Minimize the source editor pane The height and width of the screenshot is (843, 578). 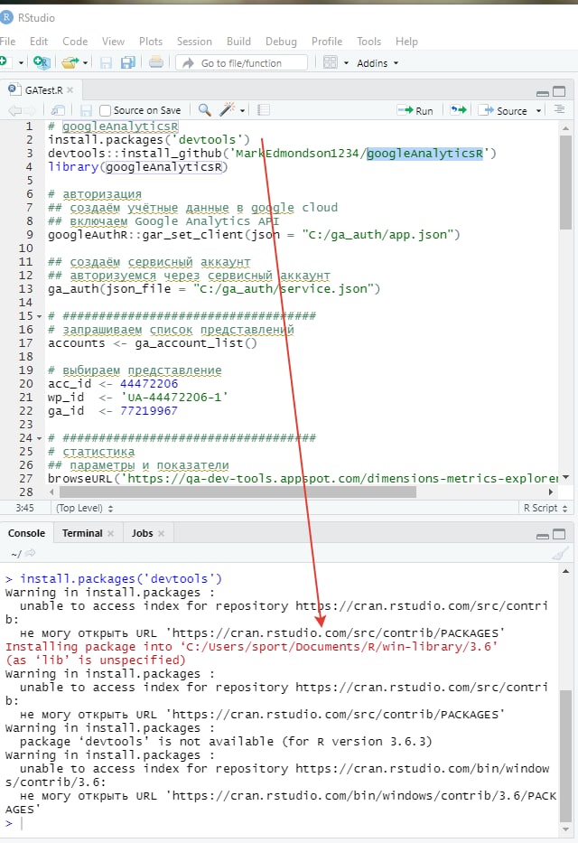click(x=543, y=92)
